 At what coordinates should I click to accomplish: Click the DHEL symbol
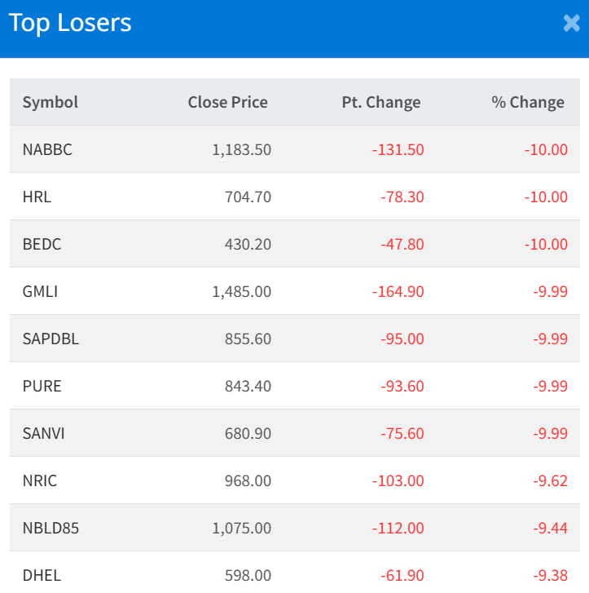(42, 575)
